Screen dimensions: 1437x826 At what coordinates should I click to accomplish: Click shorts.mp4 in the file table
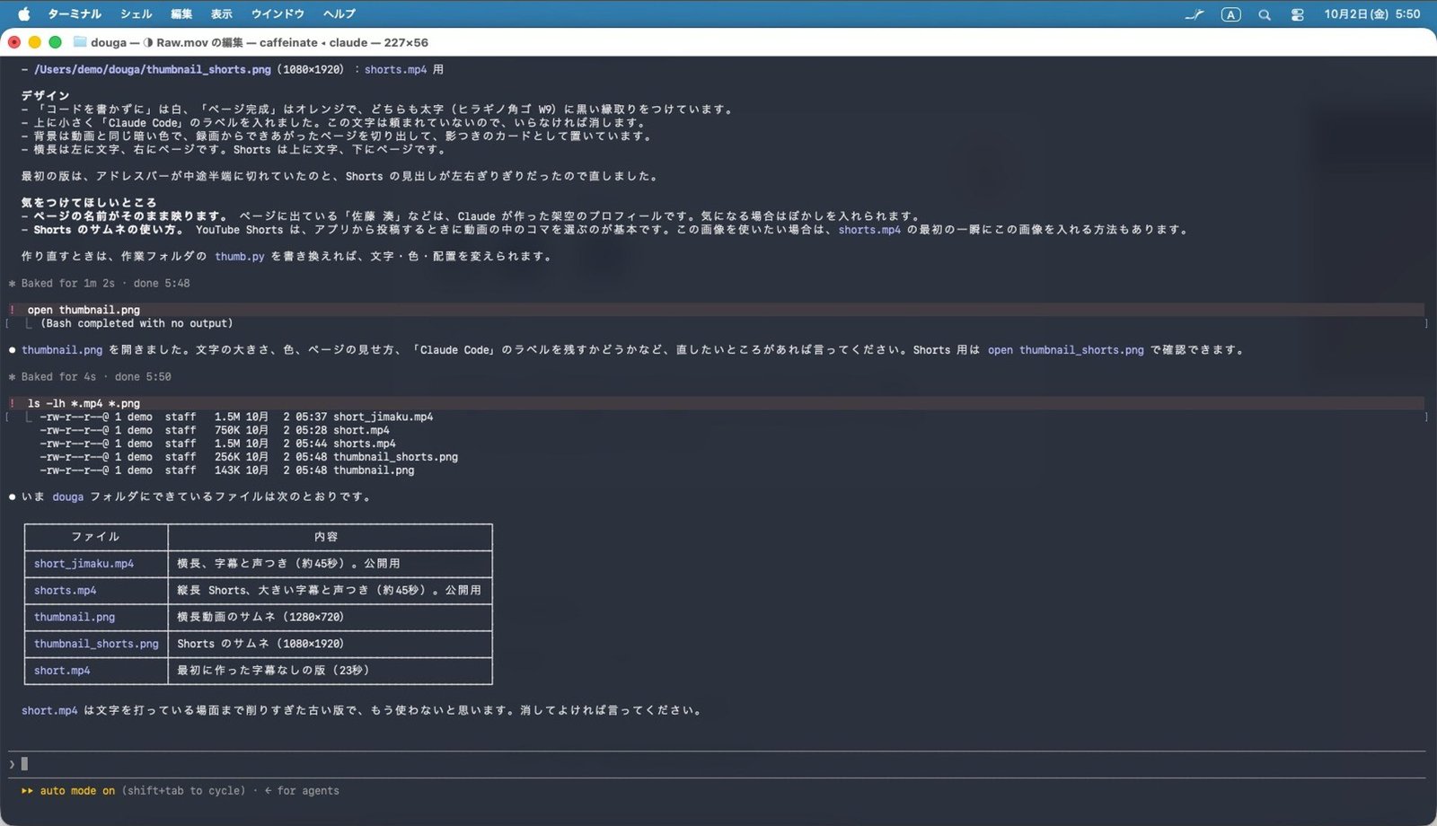tap(65, 590)
